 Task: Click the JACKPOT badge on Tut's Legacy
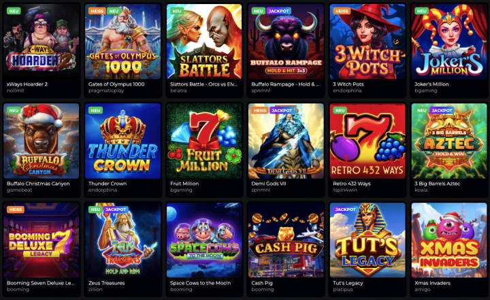tap(345, 210)
